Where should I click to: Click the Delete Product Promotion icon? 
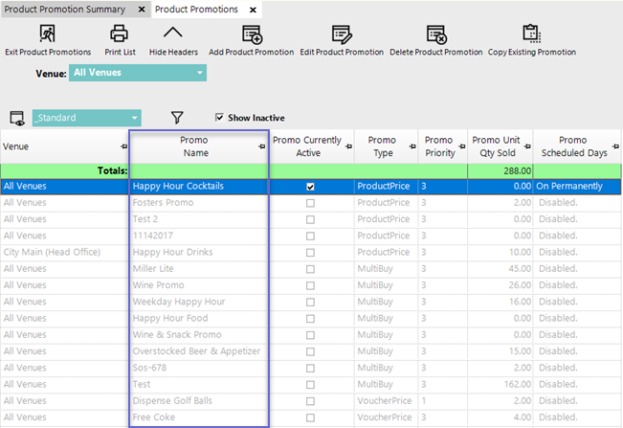click(x=436, y=34)
